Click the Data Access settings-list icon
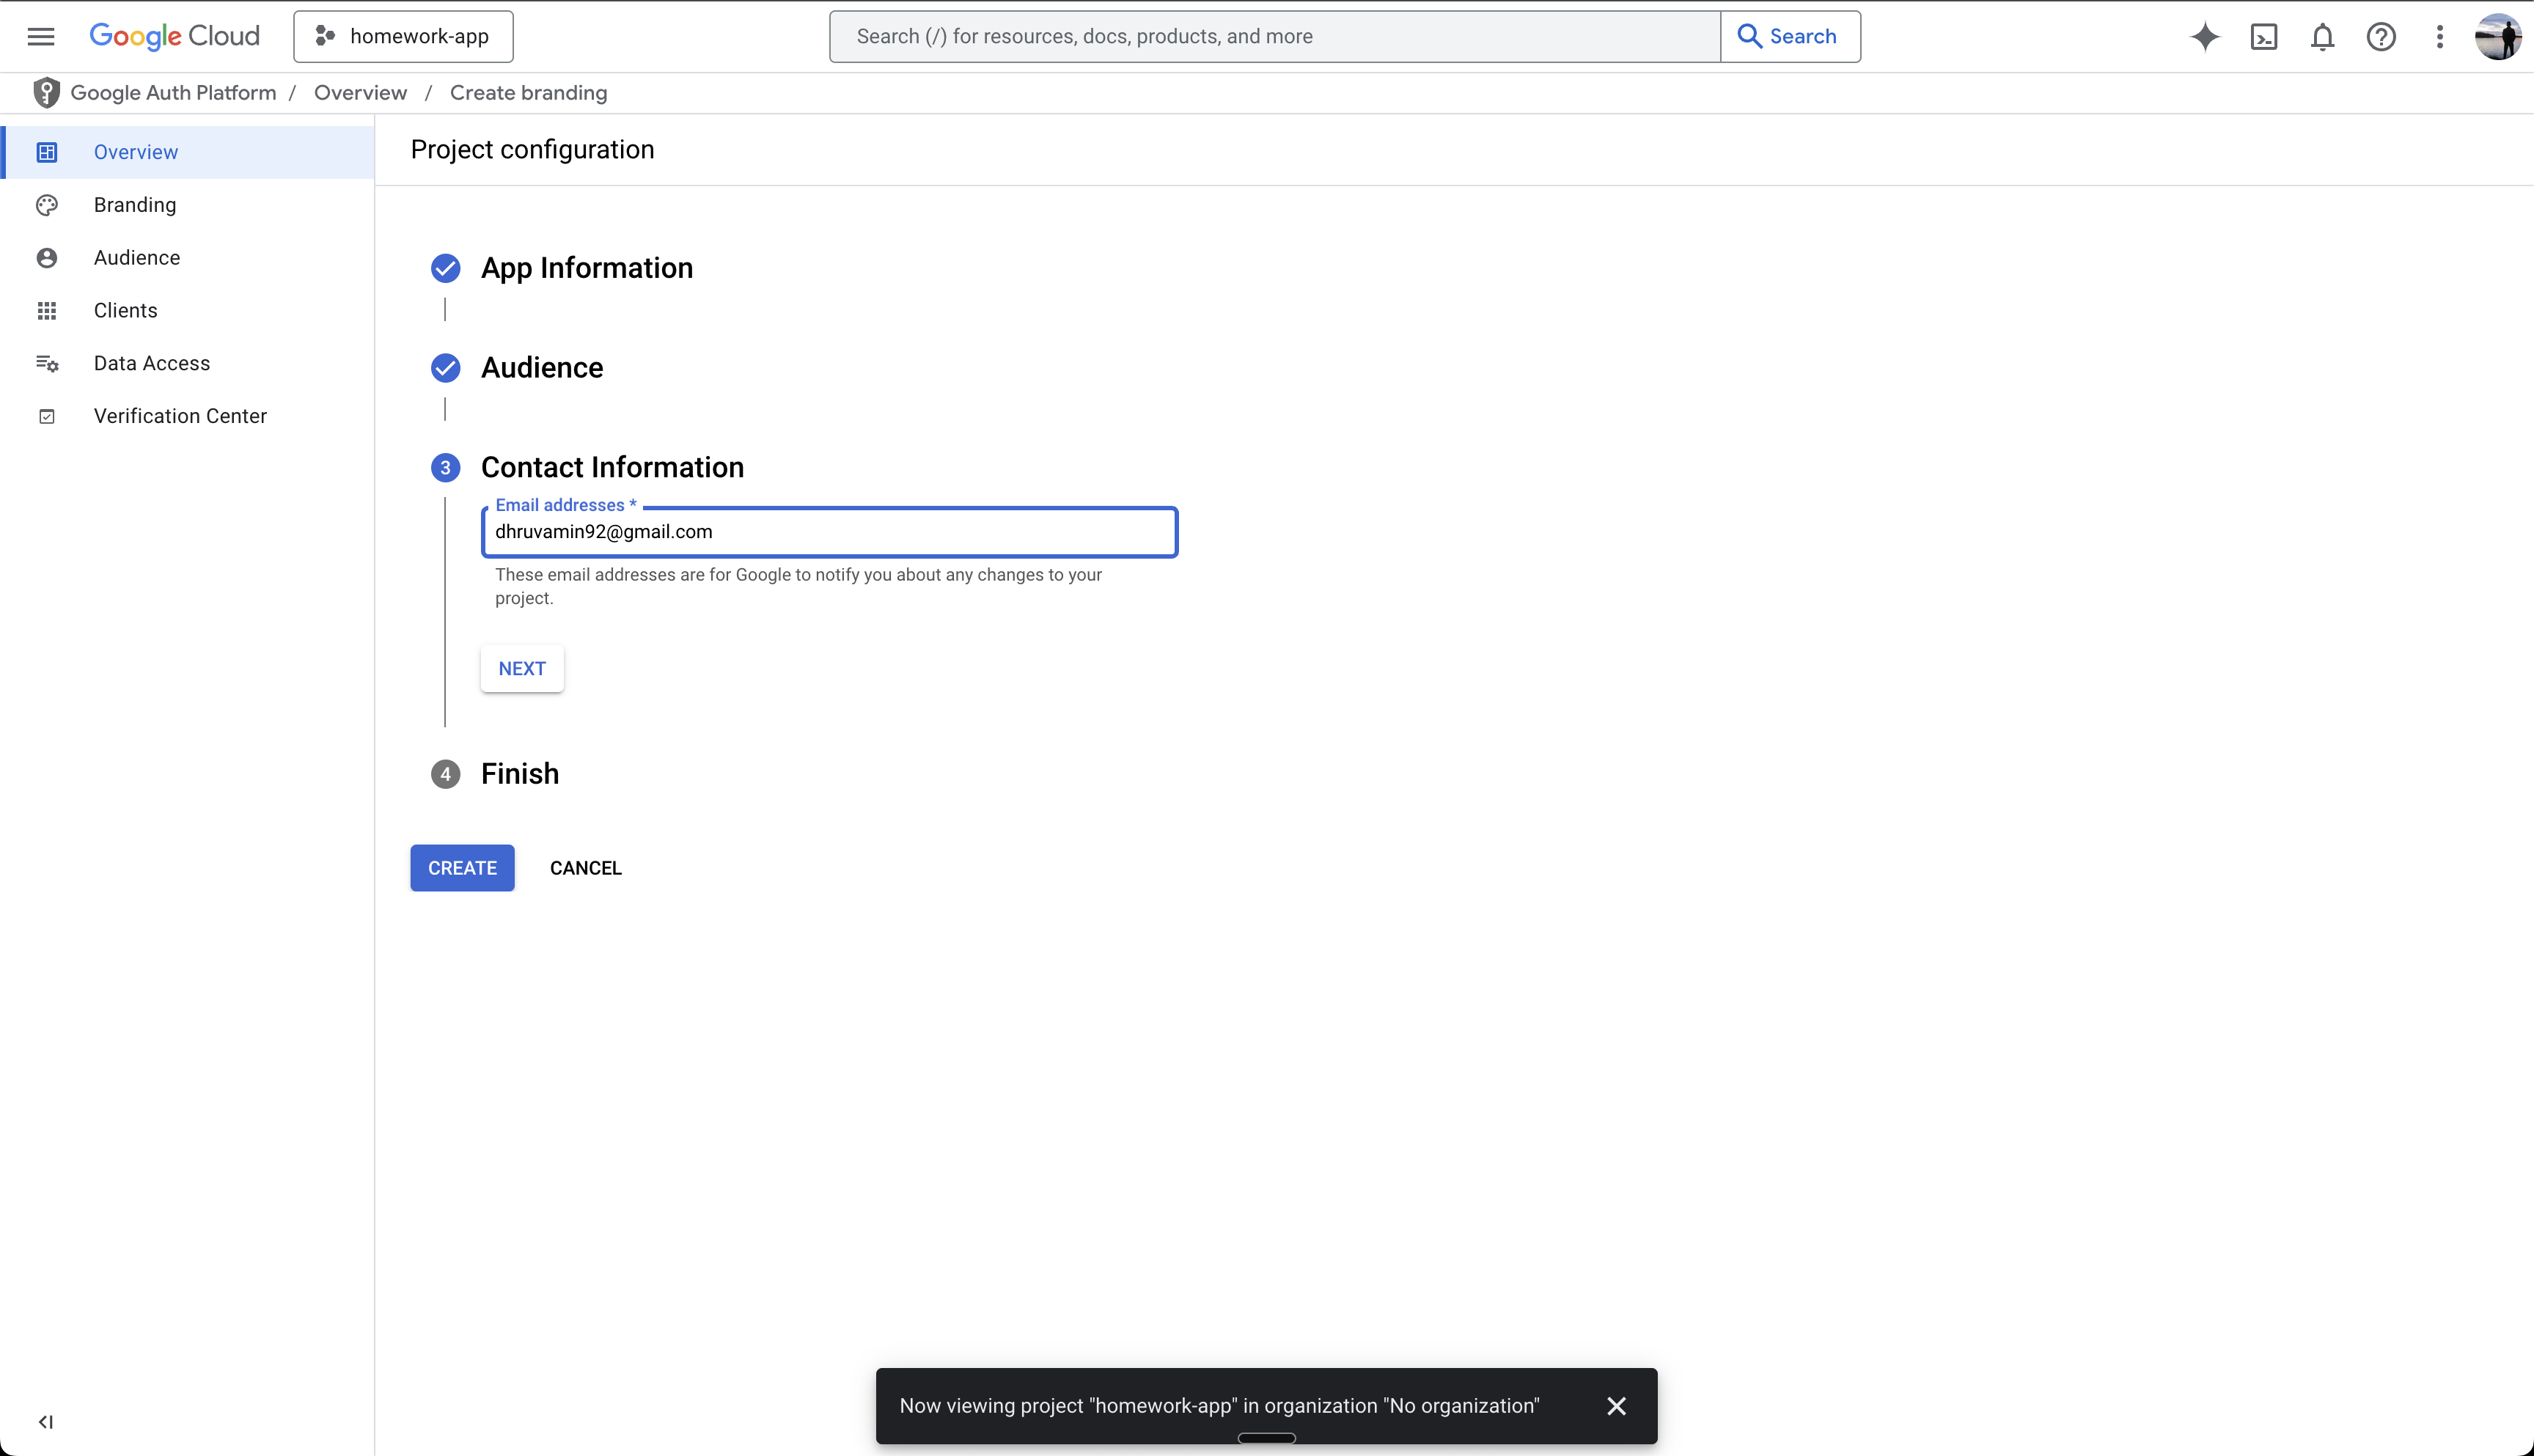The image size is (2534, 1456). 47,363
